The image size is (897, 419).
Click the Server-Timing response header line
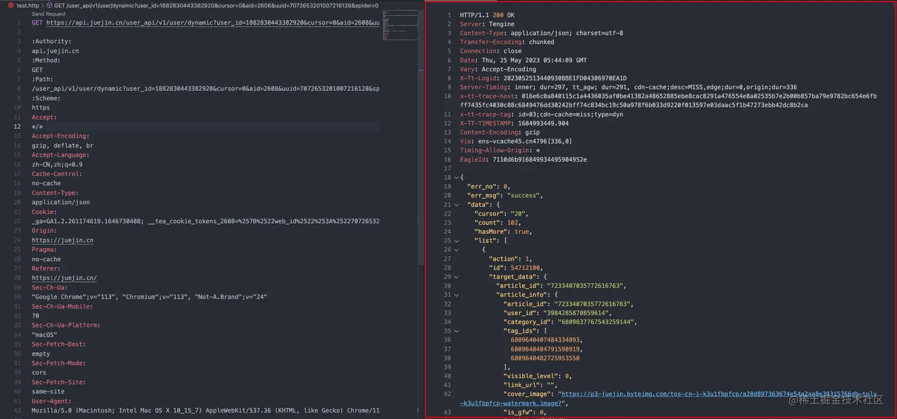(628, 87)
